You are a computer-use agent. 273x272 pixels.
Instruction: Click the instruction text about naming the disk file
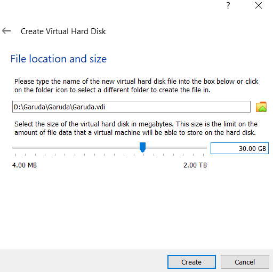(136, 85)
